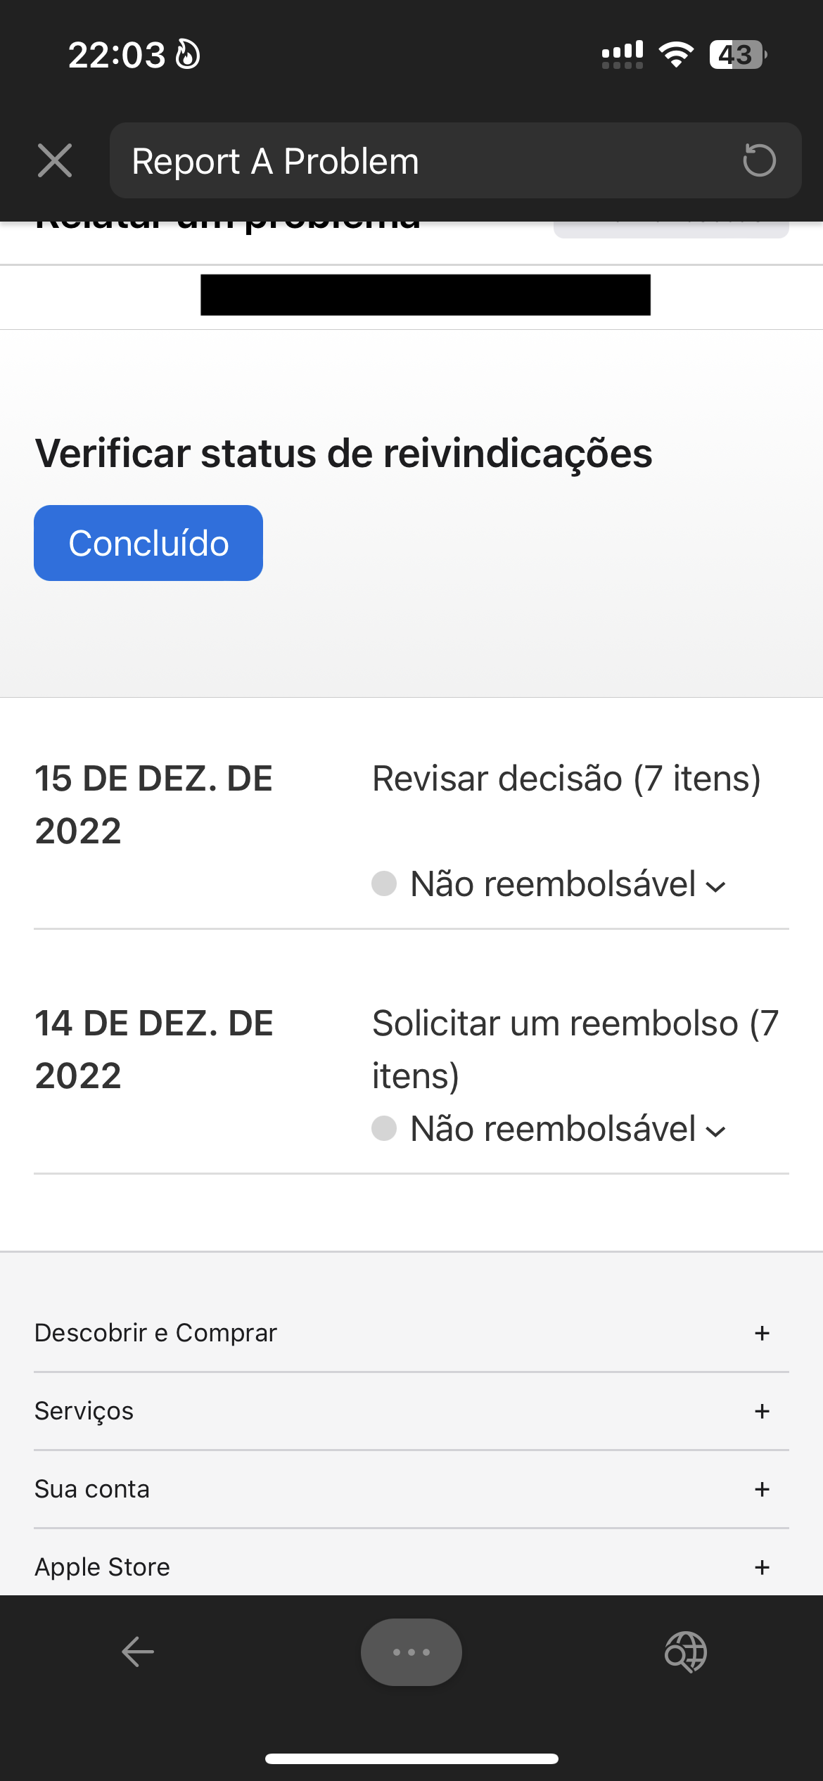
Task: Expand the Sua conta footer section
Action: pos(762,1489)
